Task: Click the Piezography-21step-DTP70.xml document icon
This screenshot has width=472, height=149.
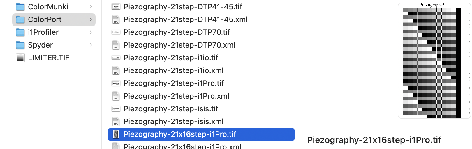Action: [116, 45]
